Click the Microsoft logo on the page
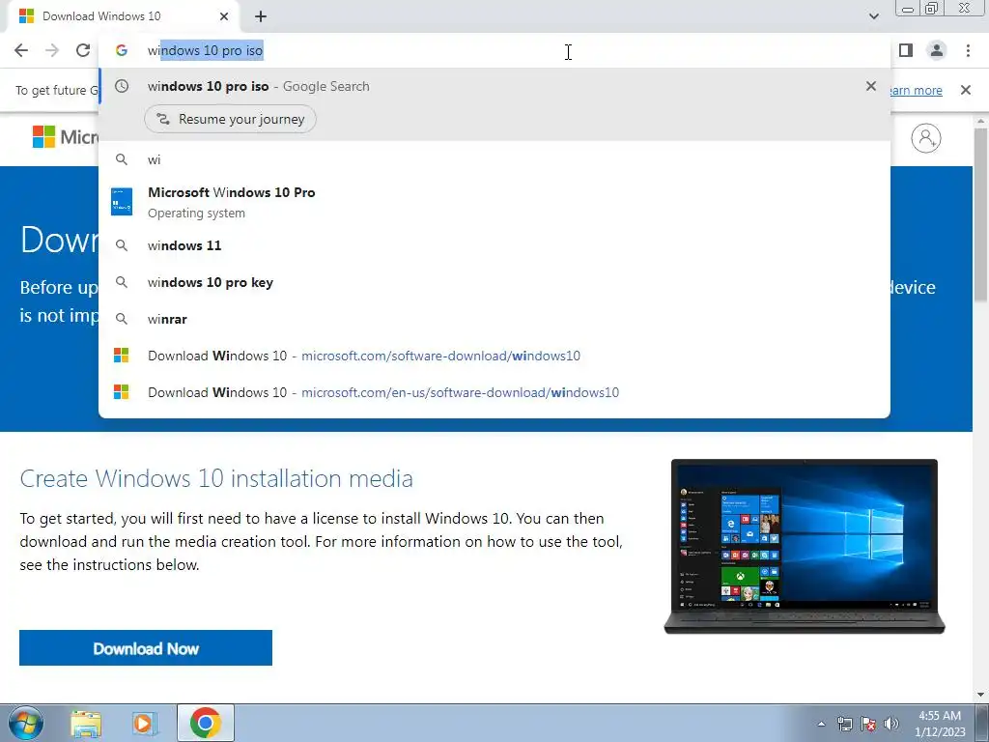Image resolution: width=989 pixels, height=742 pixels. (x=66, y=137)
